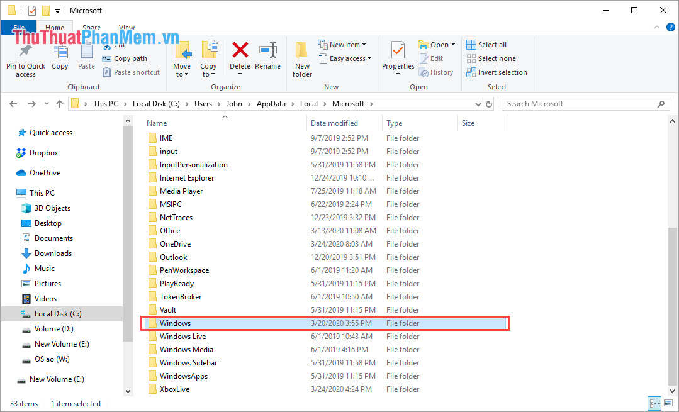Viewport: 679px width, 412px height.
Task: Create a new folder
Action: (x=301, y=58)
